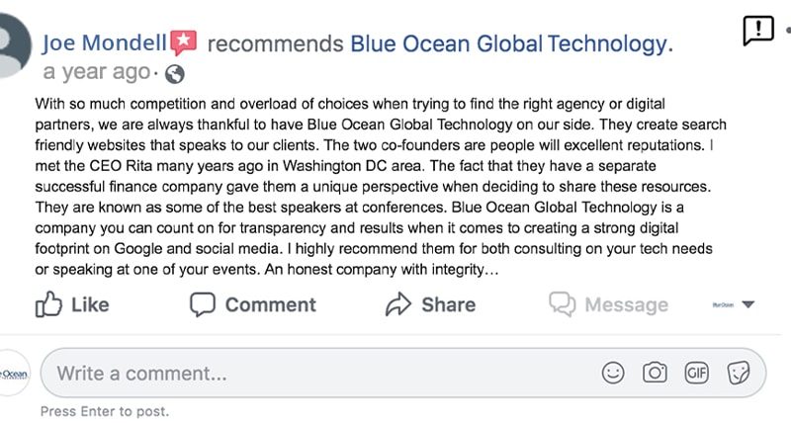Click the red recommendation star badge
791x423 pixels.
[x=184, y=42]
